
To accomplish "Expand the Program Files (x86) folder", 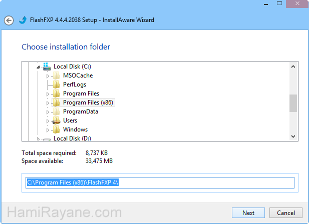I will 48,103.
